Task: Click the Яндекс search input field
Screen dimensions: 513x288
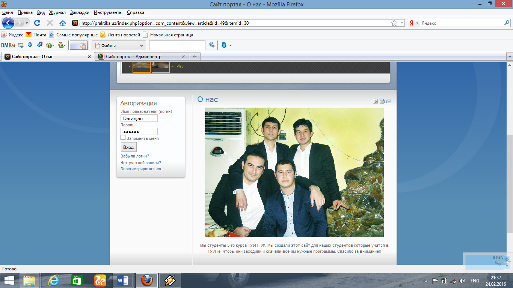Action: coord(462,23)
